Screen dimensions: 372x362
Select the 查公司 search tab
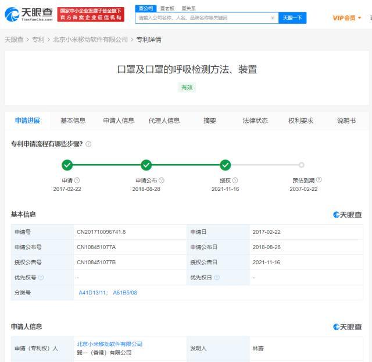(146, 8)
